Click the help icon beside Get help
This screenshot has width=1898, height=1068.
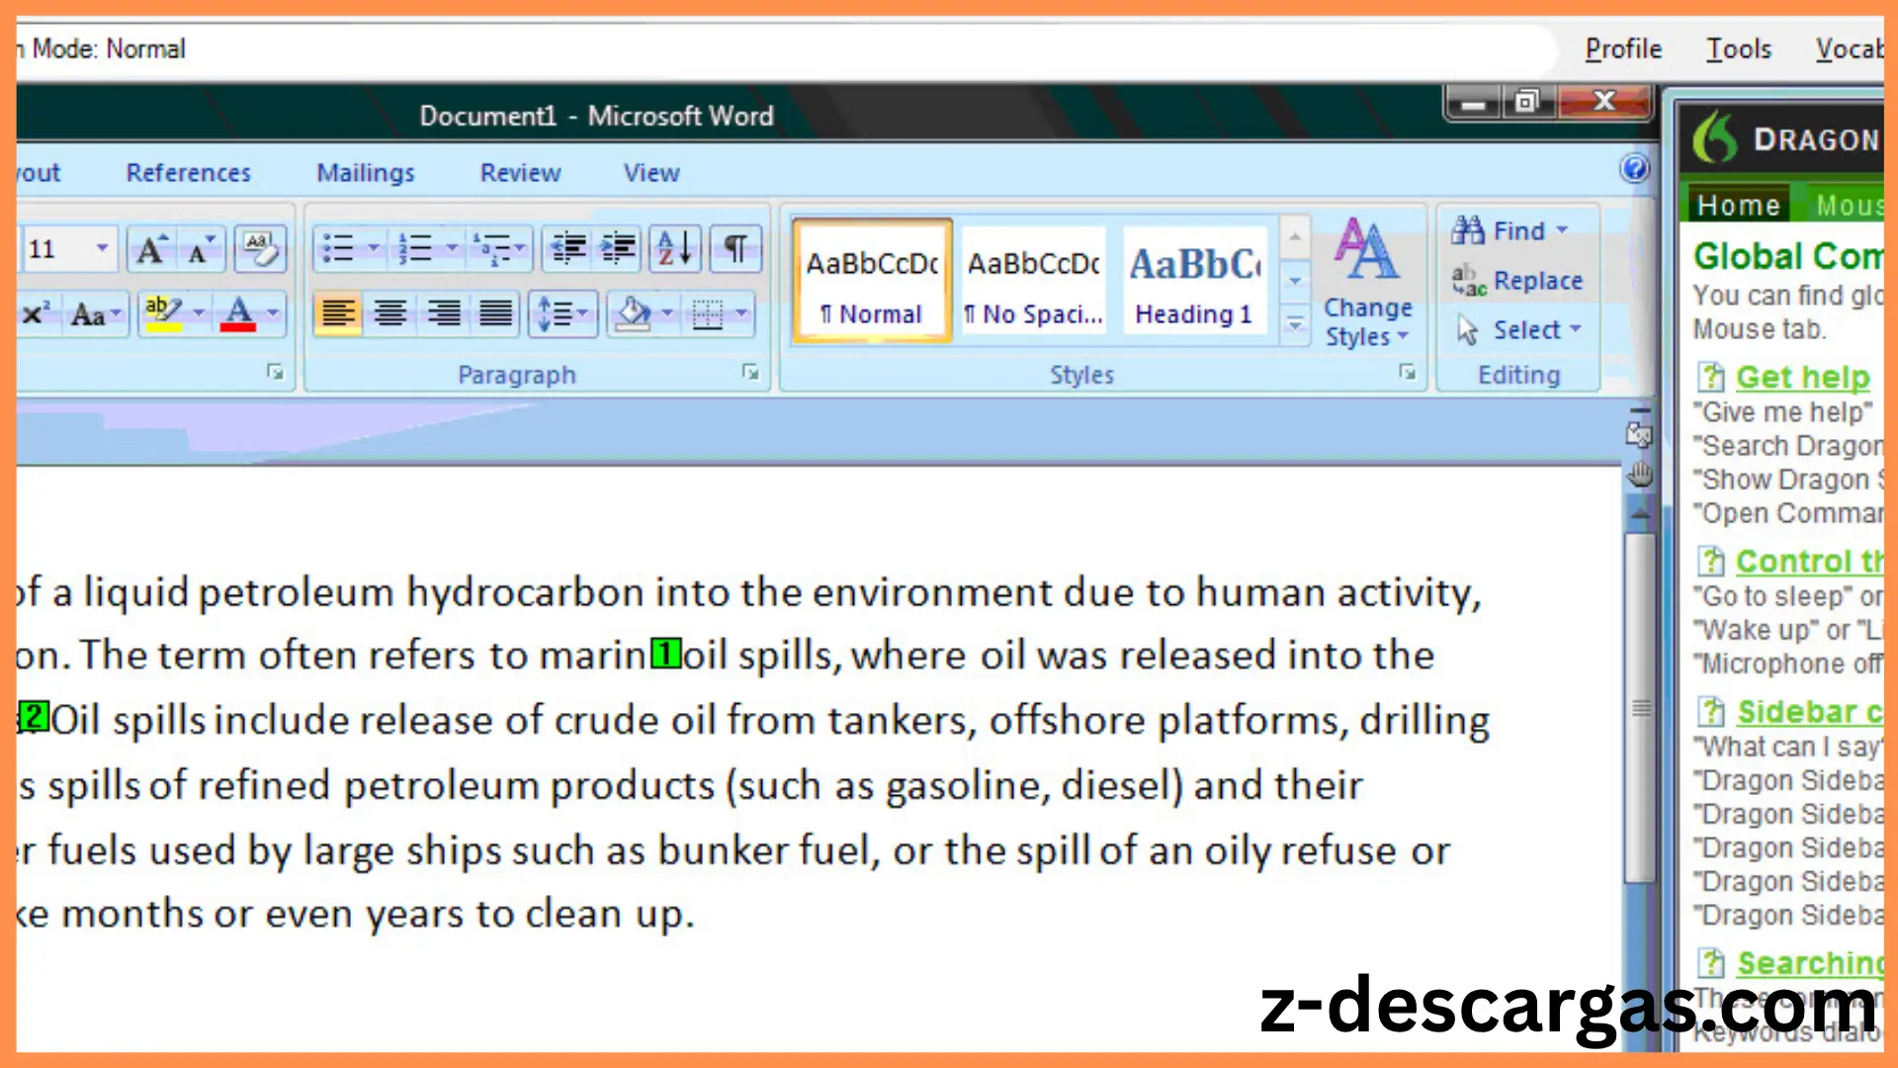pos(1711,377)
